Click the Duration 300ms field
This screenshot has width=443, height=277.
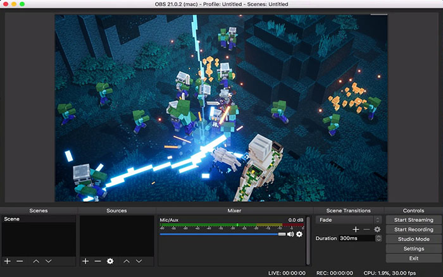(x=357, y=238)
